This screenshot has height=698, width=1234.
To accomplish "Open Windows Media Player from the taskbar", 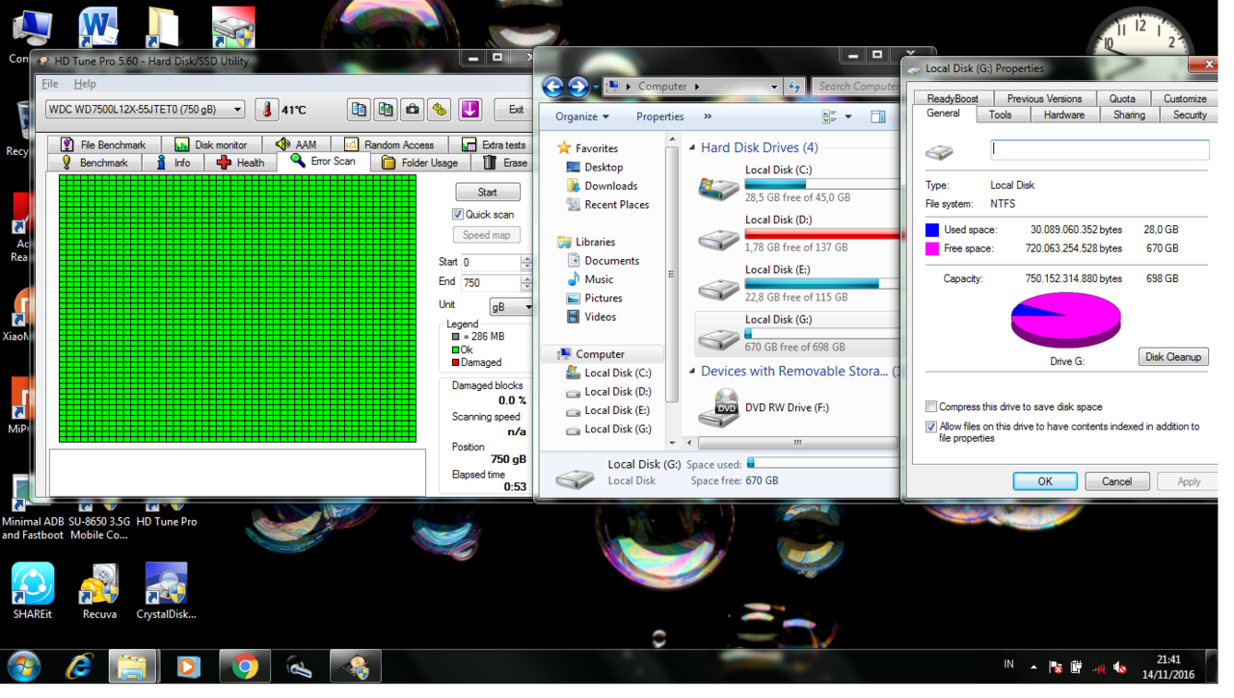I will 189,666.
